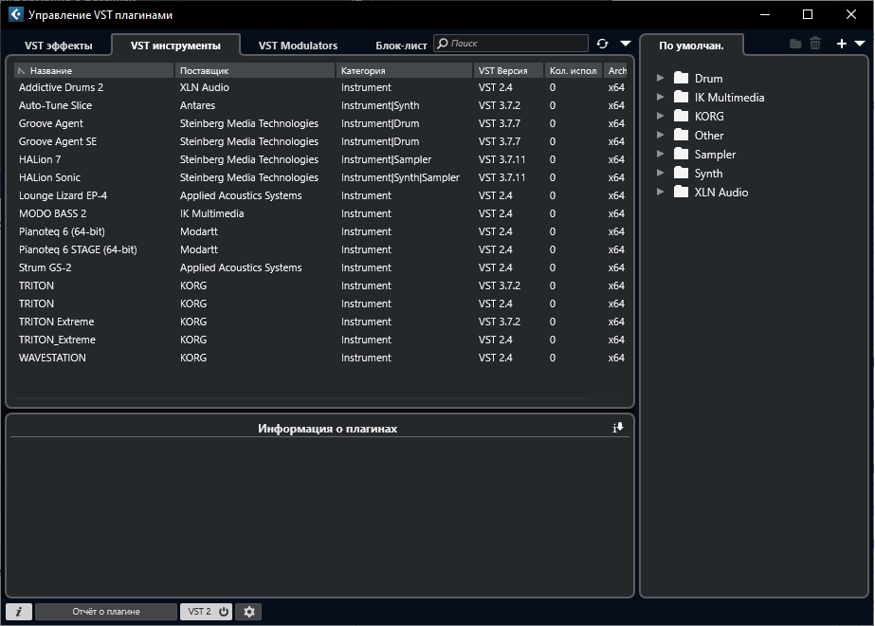Click the trash icon to delete collection

815,44
